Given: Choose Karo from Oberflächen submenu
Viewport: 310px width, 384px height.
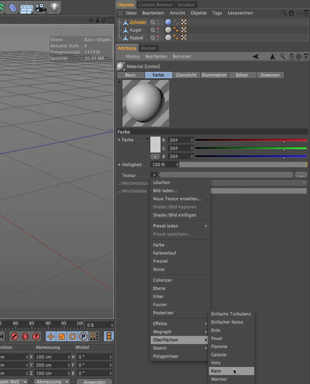Looking at the screenshot, I should click(231, 371).
